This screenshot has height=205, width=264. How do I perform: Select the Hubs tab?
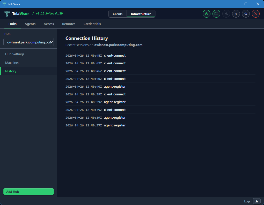[x=12, y=24]
